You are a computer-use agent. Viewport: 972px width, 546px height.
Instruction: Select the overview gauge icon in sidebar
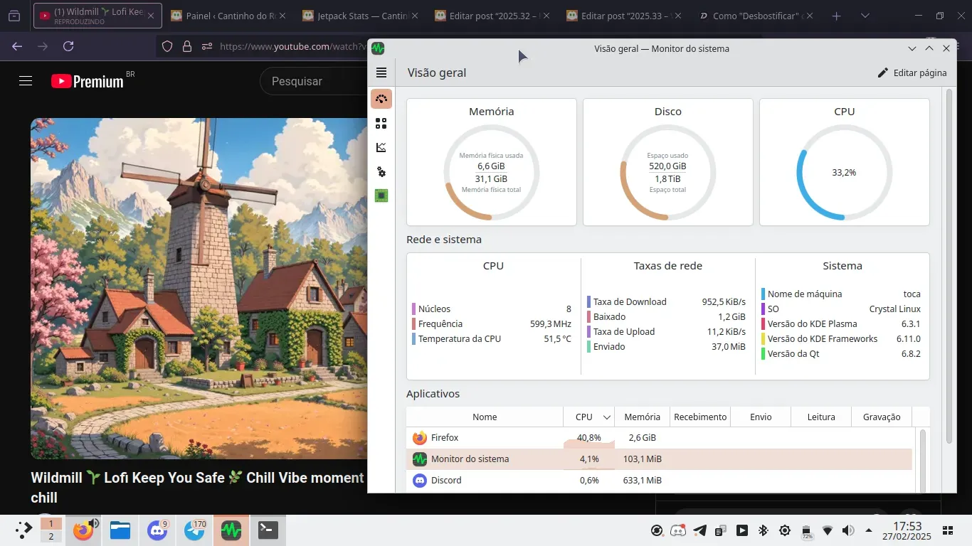tap(381, 100)
